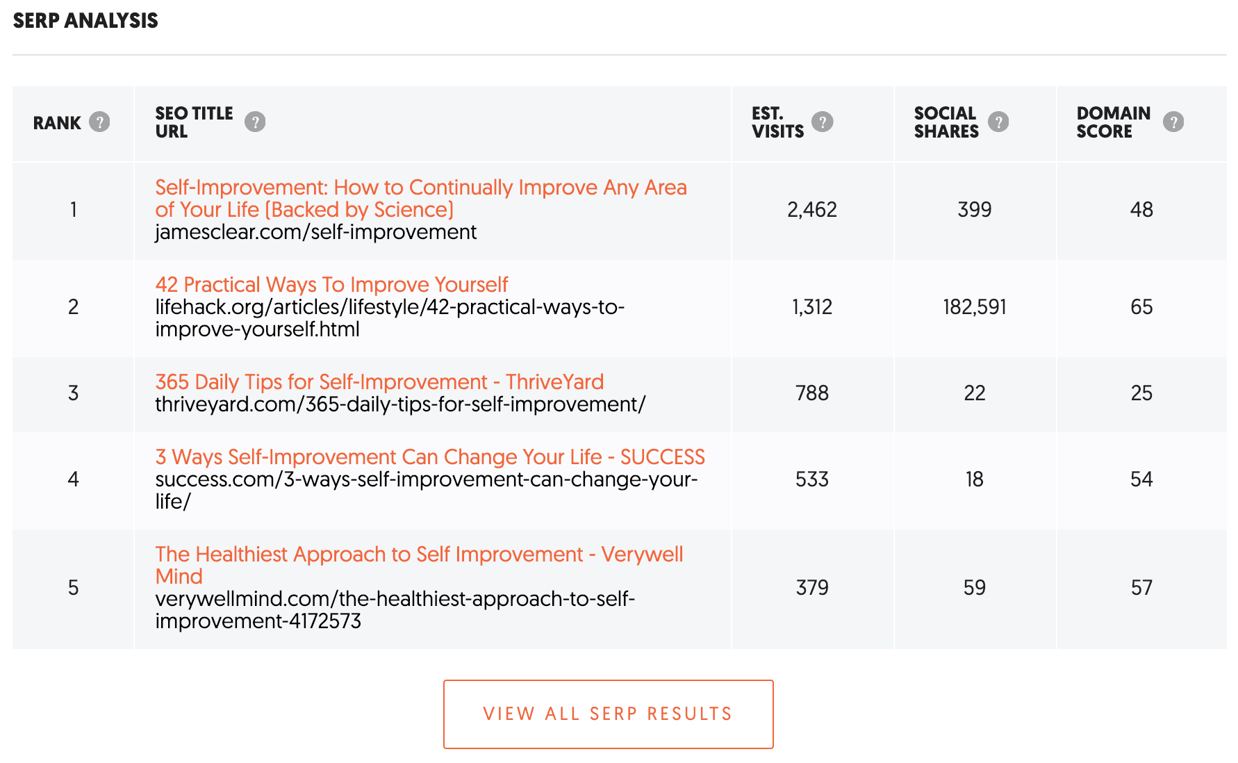Open Verywell Mind 'Healthiest Approach' link
This screenshot has width=1238, height=763.
[x=419, y=565]
